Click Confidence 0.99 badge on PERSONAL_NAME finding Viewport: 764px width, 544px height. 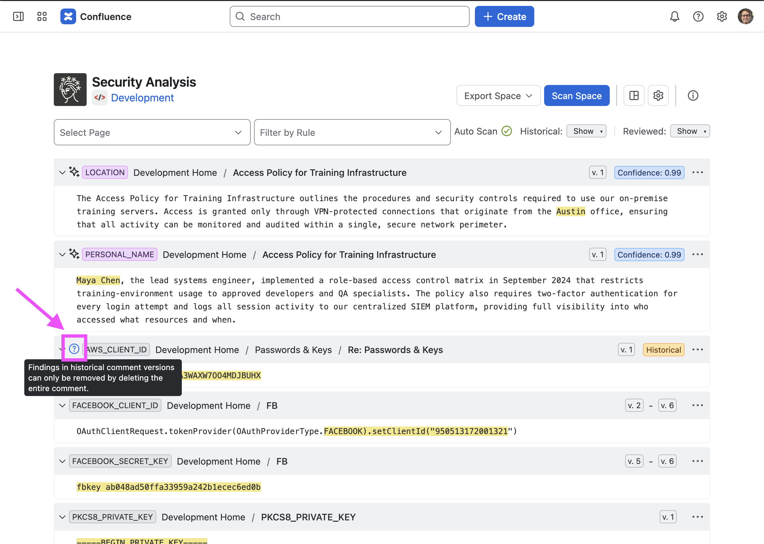[649, 255]
